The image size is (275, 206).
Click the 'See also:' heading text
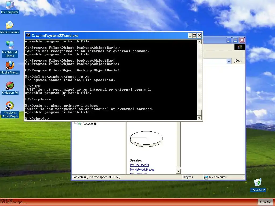coord(136,160)
